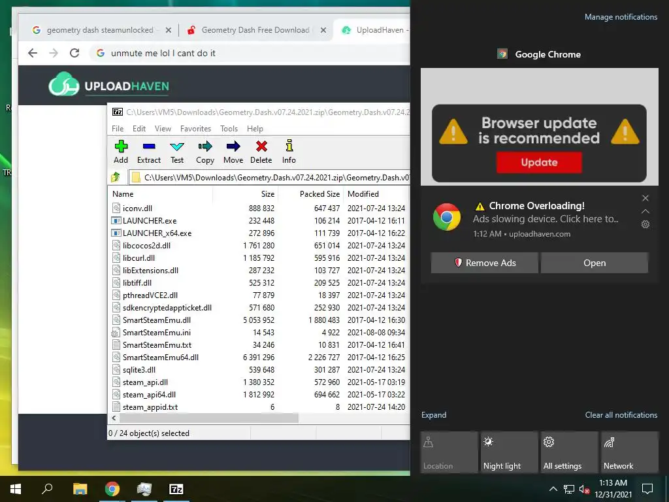Select SmartSteamEmu.ini file
Screen dimensions: 669x502
[x=157, y=333]
